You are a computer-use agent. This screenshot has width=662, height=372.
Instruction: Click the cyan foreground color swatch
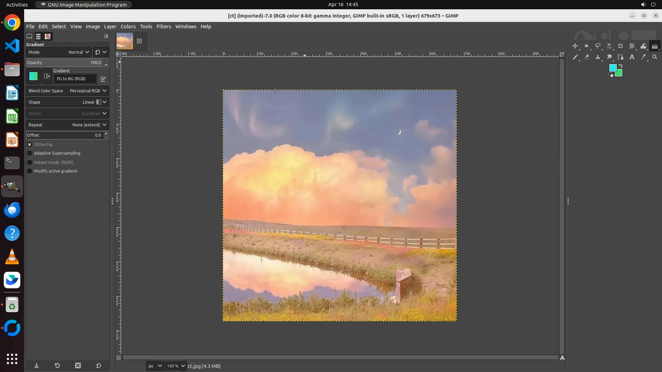point(612,68)
